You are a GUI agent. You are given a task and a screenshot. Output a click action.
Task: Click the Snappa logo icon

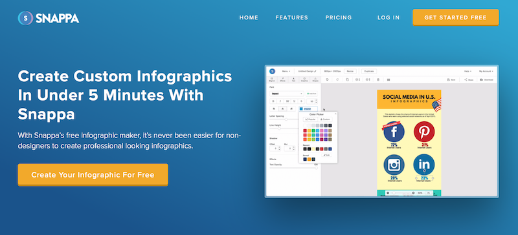(25, 18)
